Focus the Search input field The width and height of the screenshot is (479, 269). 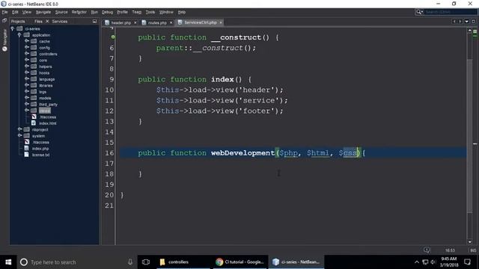pos(451,12)
